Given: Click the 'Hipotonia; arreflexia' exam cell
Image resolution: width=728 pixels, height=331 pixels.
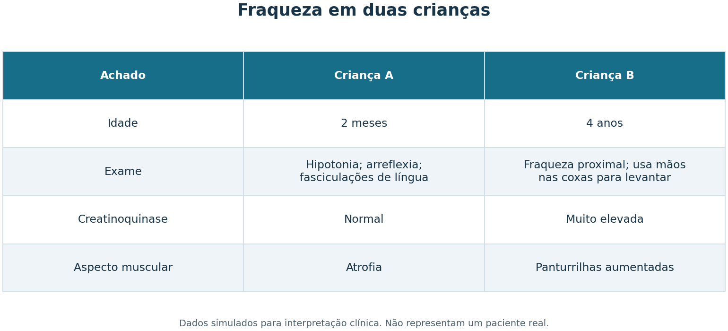Looking at the screenshot, I should coord(364,172).
